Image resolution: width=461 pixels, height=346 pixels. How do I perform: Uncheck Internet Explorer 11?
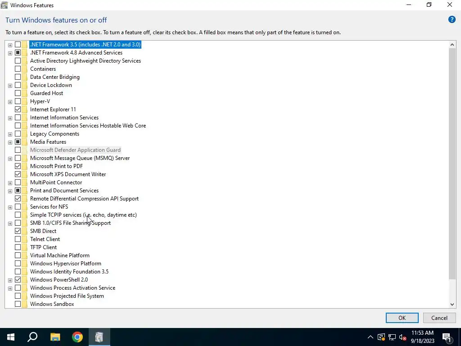tap(18, 109)
